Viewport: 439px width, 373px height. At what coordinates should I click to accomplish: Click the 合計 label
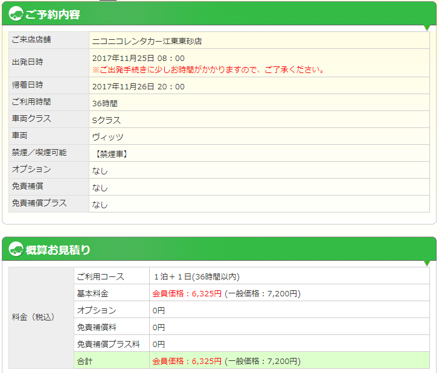click(x=85, y=362)
